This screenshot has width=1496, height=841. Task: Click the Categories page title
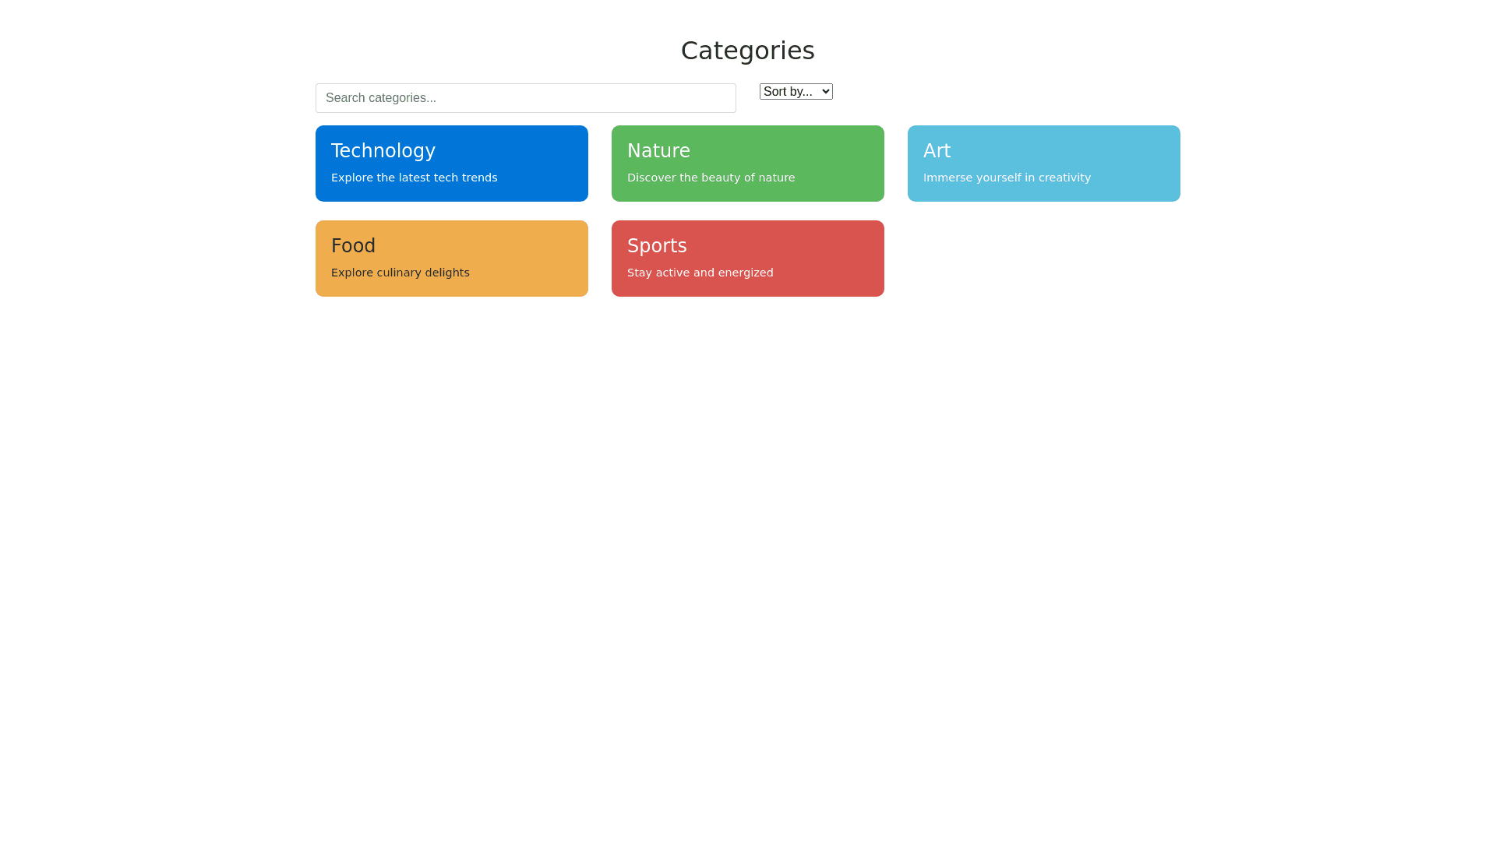pyautogui.click(x=747, y=50)
